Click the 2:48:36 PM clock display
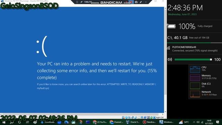 (185, 8)
